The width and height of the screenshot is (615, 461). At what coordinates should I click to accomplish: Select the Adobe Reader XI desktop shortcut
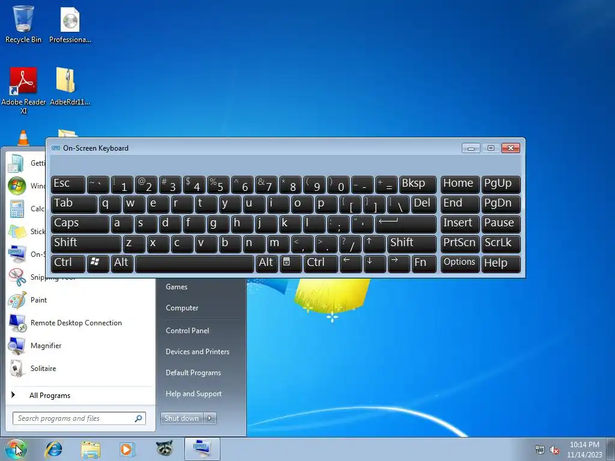tap(23, 91)
